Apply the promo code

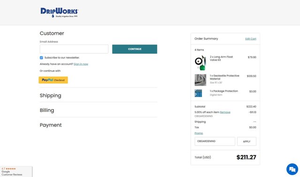(x=246, y=141)
